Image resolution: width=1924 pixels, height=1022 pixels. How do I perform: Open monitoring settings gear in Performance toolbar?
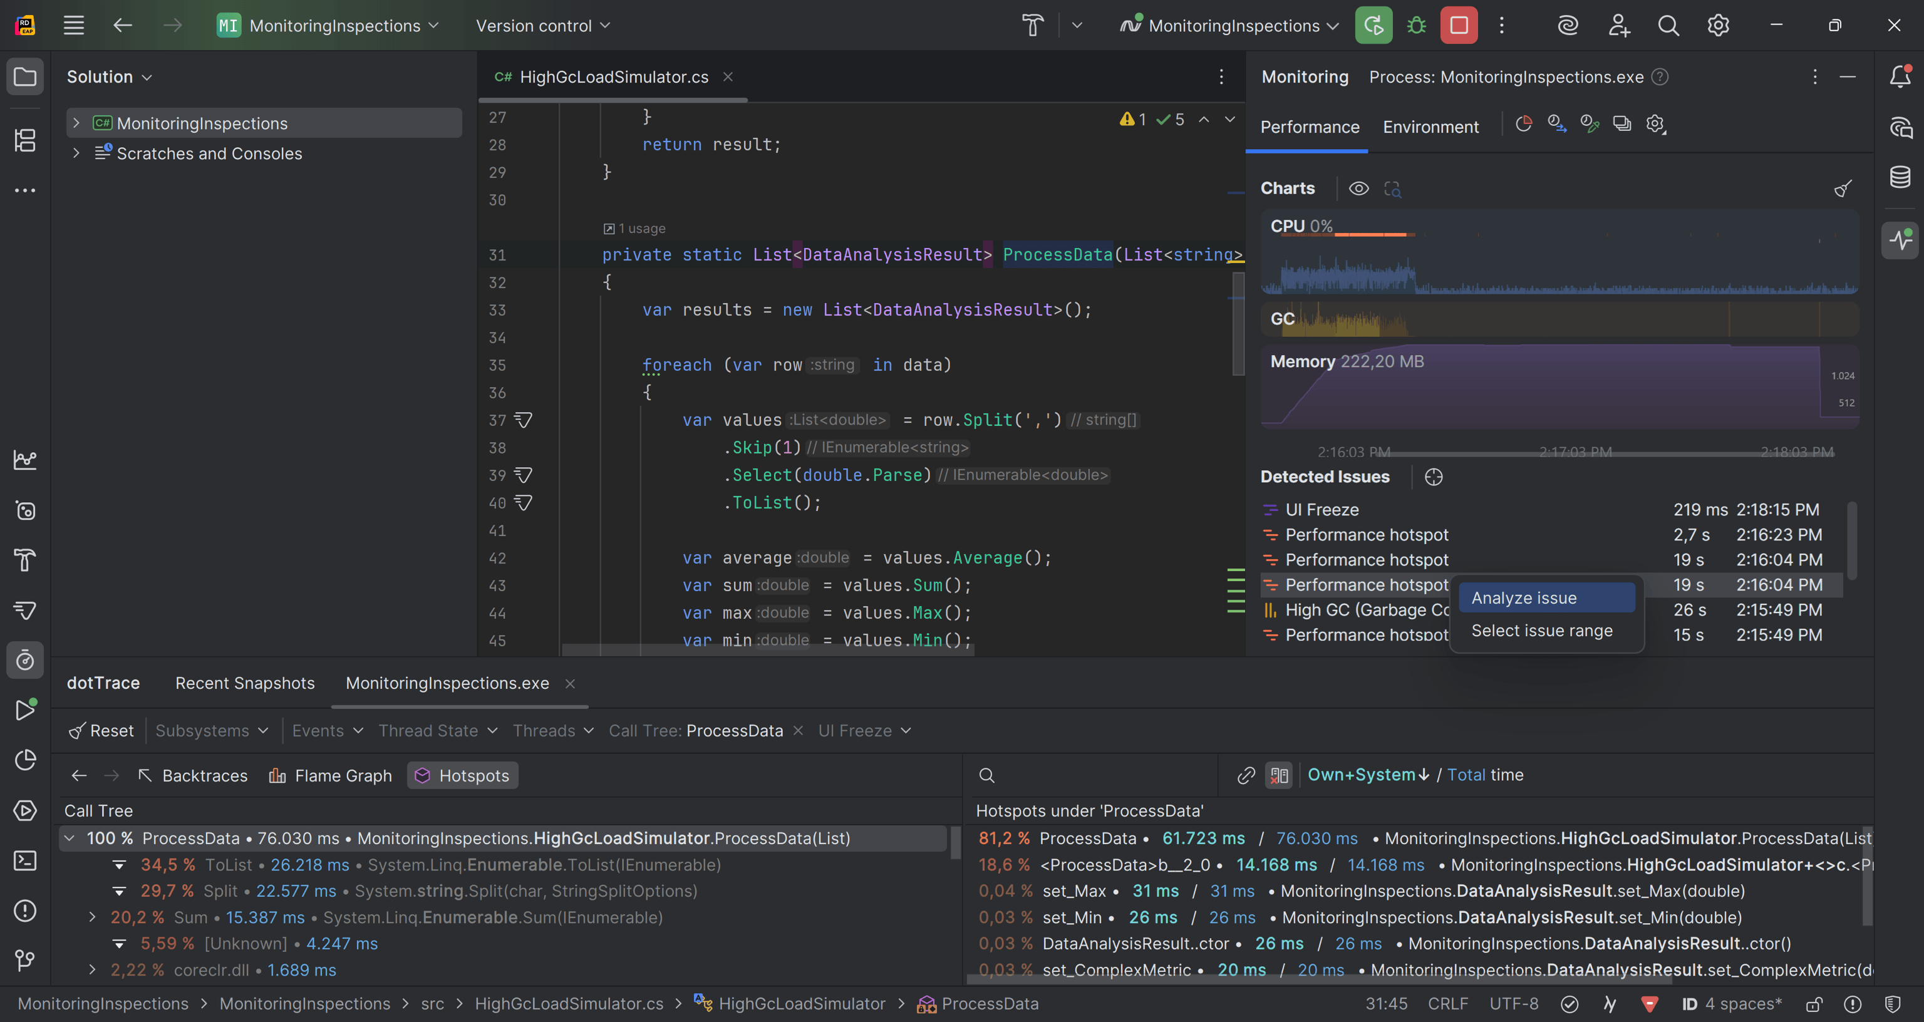click(1655, 125)
